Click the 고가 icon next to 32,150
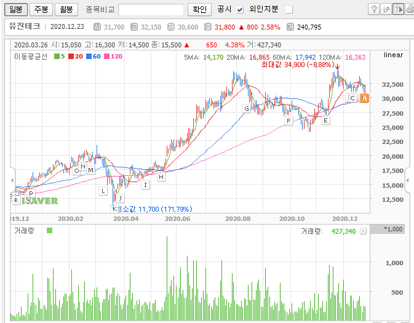The image size is (414, 323). click(x=134, y=27)
